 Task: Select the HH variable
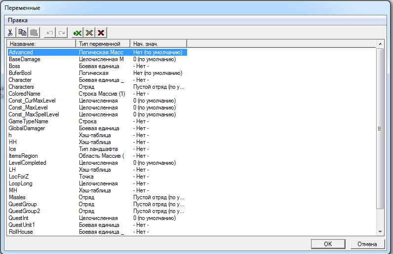12,142
